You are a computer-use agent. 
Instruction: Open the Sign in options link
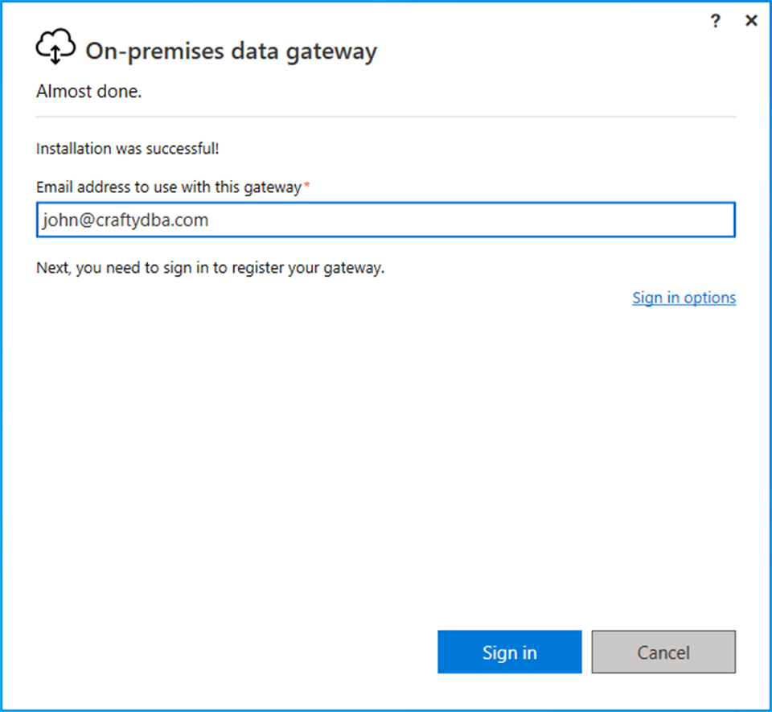[x=684, y=298]
